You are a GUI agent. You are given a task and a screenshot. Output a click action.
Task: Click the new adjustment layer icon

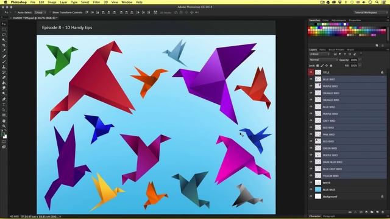click(366, 212)
